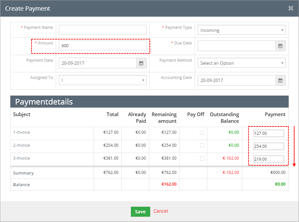Expand the Payment Method dropdown
The width and height of the screenshot is (299, 222).
(242, 63)
